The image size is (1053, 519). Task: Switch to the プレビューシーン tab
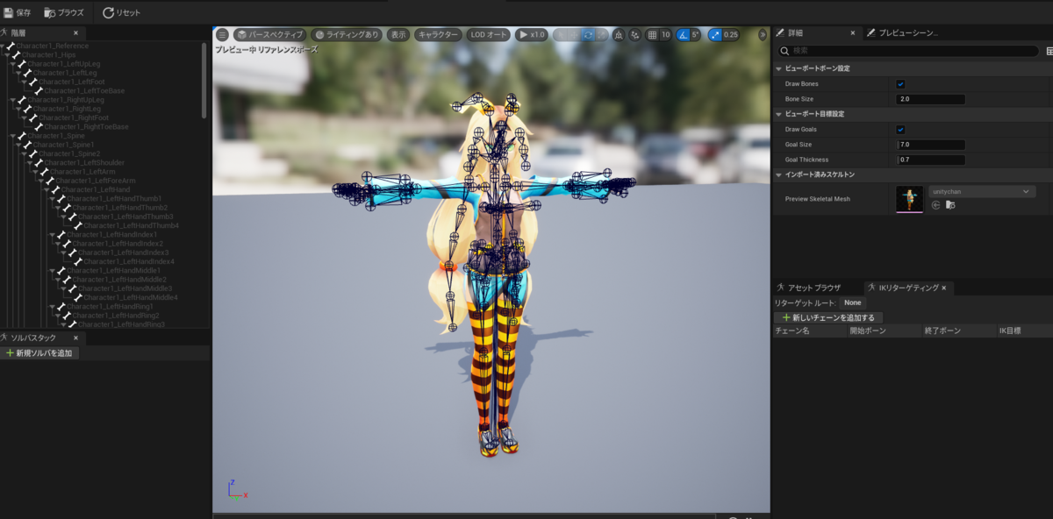902,32
